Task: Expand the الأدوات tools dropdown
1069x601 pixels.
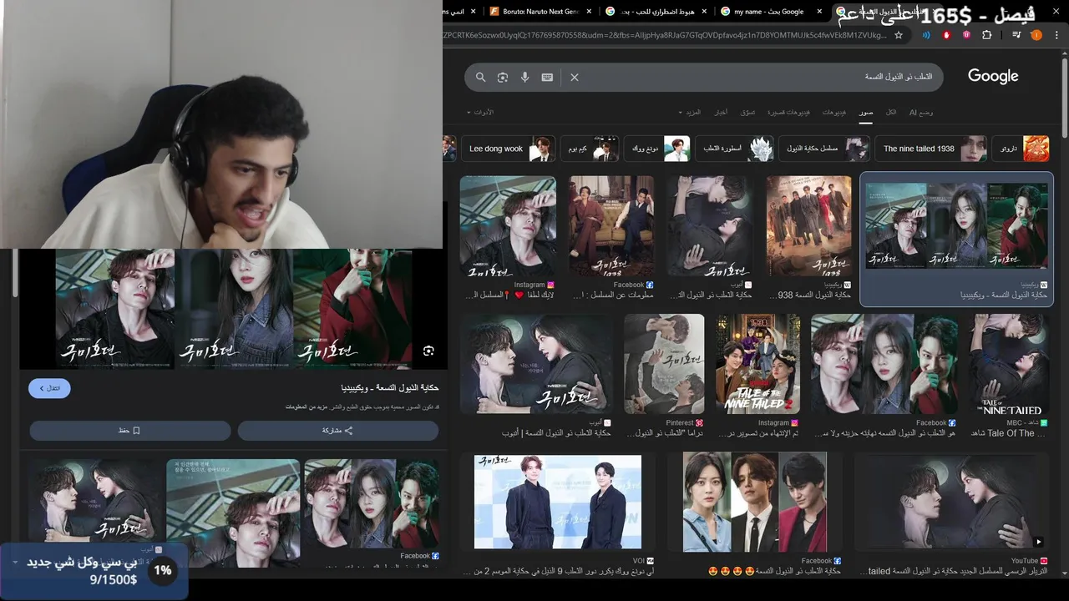Action: coord(480,112)
